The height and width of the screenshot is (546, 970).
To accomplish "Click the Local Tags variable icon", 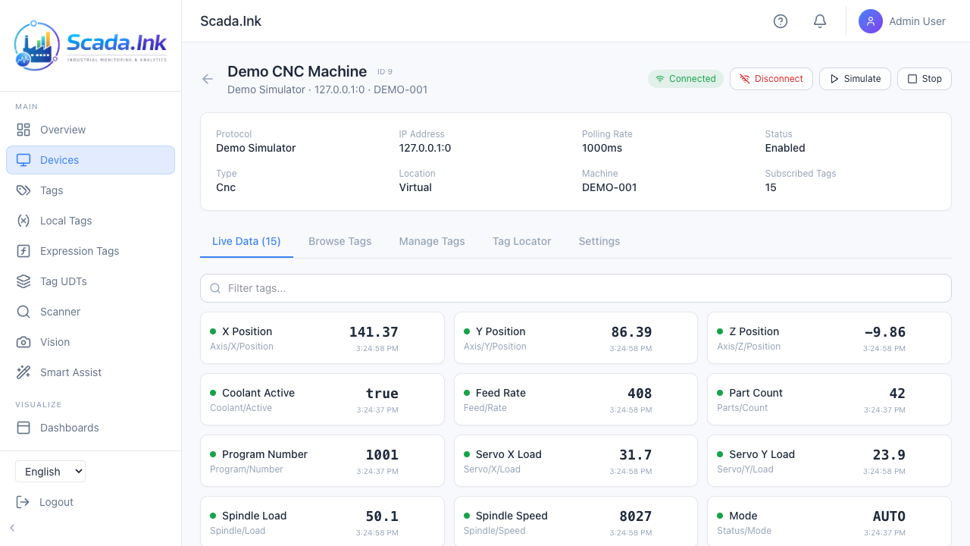I will coord(23,221).
